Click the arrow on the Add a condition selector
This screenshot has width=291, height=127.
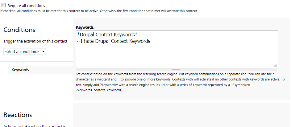pyautogui.click(x=43, y=51)
